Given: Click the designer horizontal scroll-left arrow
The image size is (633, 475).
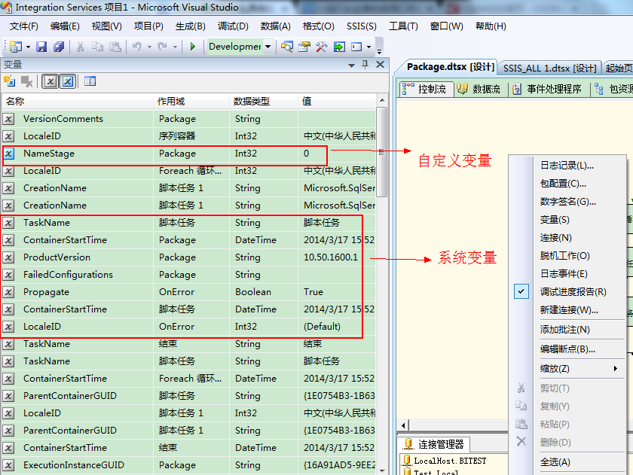Looking at the screenshot, I should (x=403, y=425).
